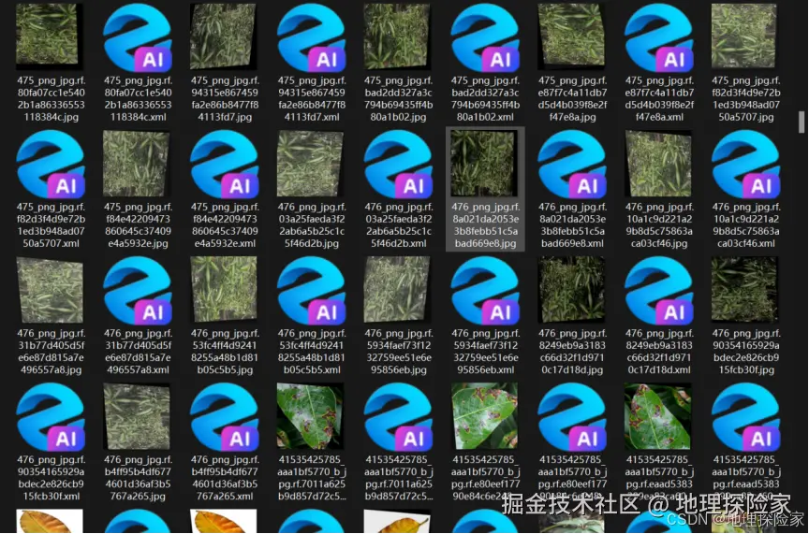Viewport: 809px width, 534px height.
Task: Click thumbnail of 475 f84e42209473 .jpg
Action: (x=136, y=164)
